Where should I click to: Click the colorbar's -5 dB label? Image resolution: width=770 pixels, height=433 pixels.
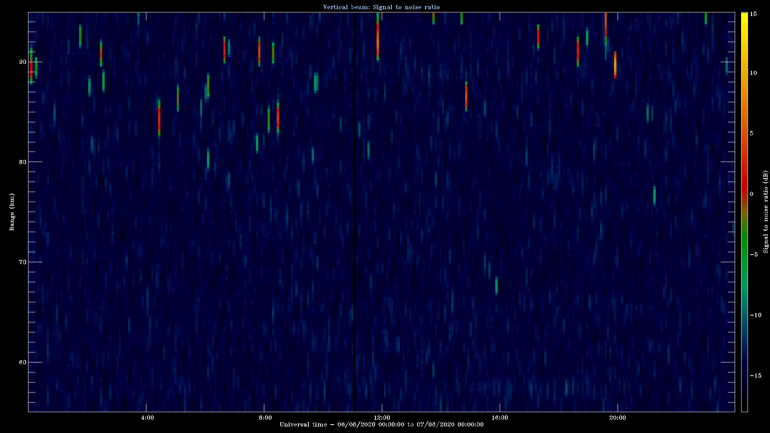point(754,255)
